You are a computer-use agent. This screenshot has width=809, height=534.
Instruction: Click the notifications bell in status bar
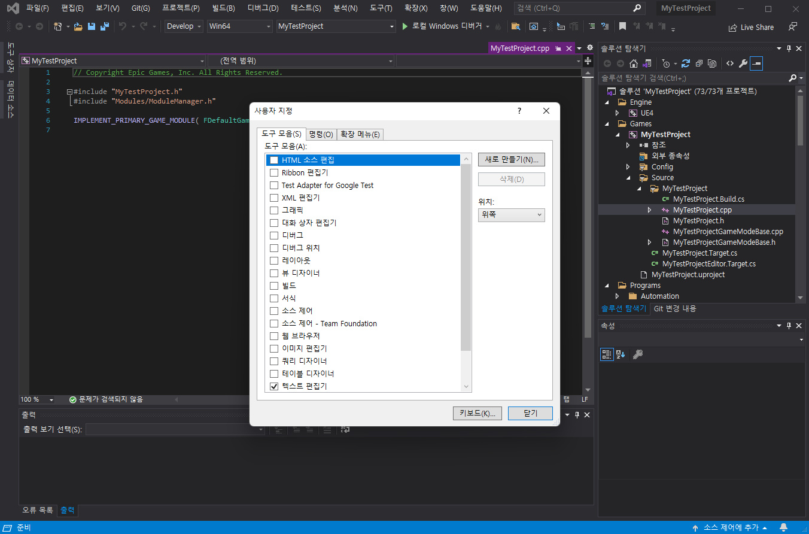coord(783,527)
